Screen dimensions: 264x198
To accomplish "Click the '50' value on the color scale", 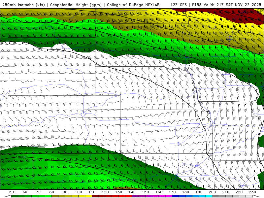I will click(12, 192).
